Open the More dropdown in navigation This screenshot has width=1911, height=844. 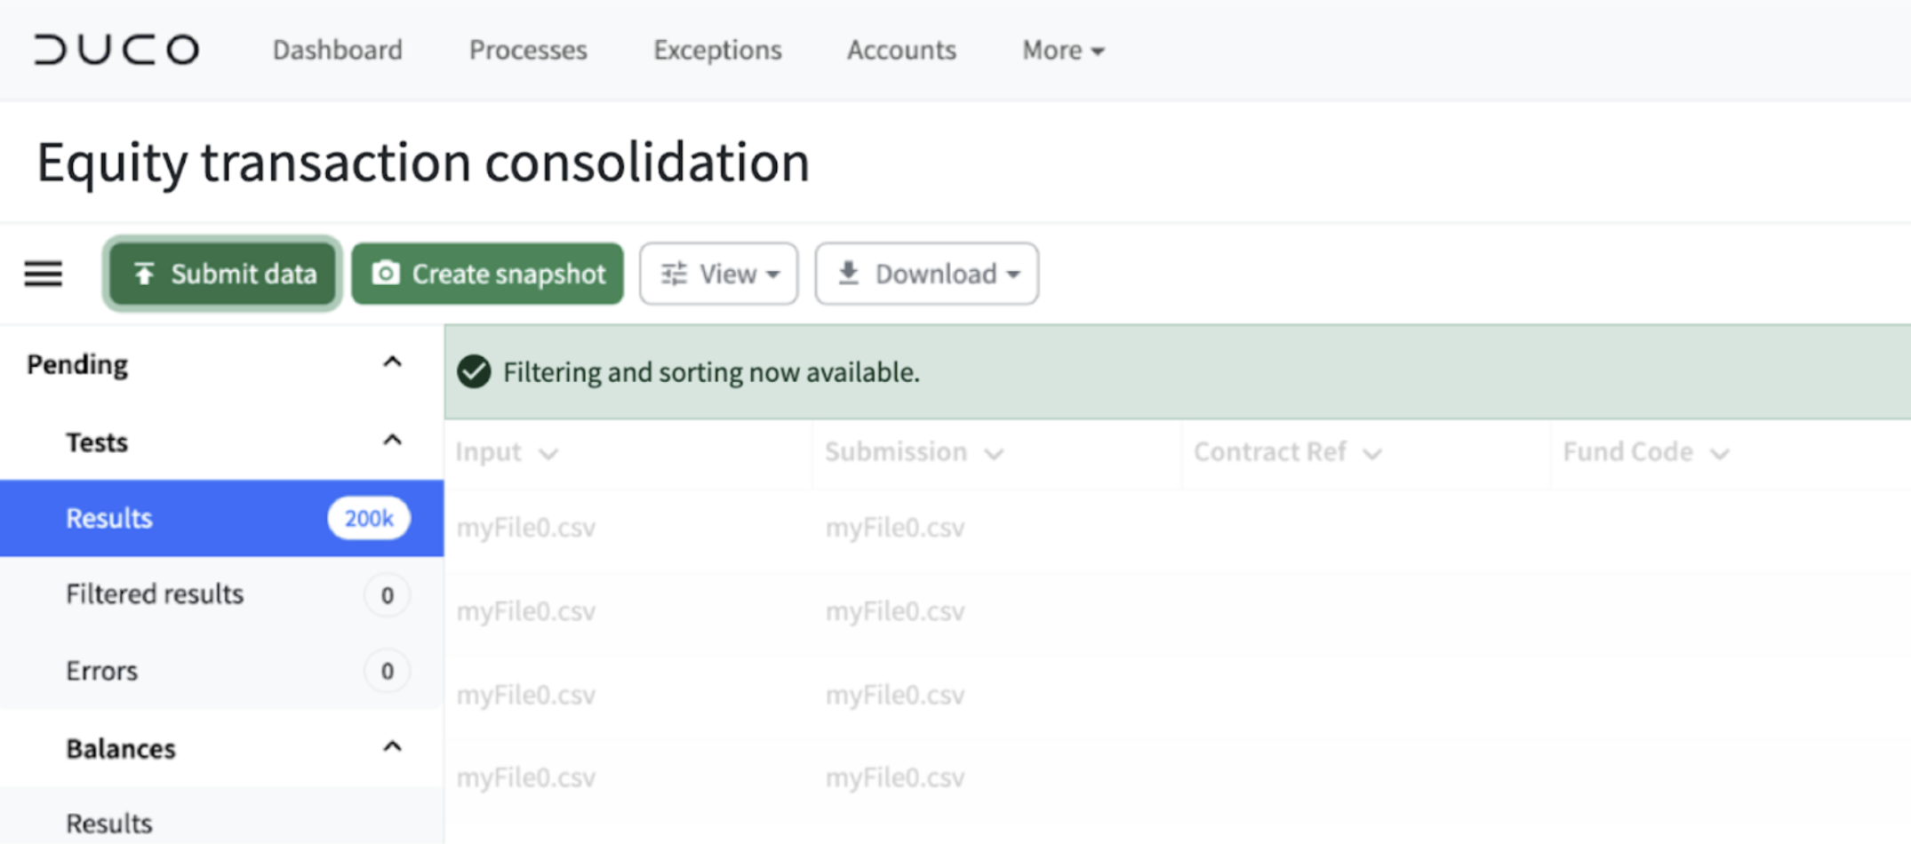pyautogui.click(x=1063, y=50)
